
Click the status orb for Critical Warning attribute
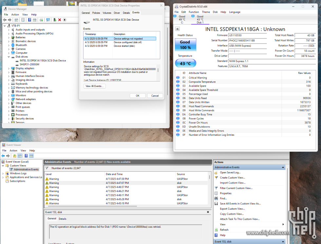178,78
